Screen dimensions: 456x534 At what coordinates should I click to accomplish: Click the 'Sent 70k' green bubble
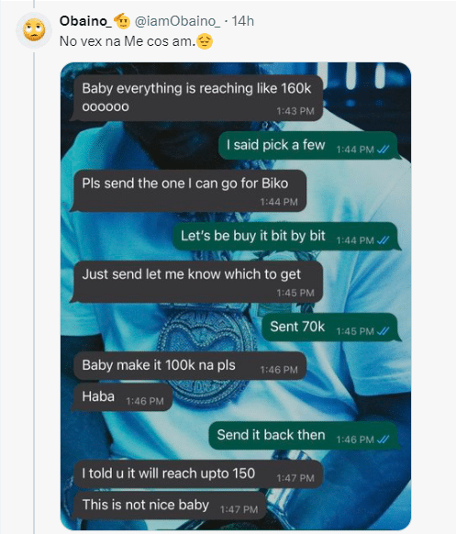pyautogui.click(x=330, y=328)
